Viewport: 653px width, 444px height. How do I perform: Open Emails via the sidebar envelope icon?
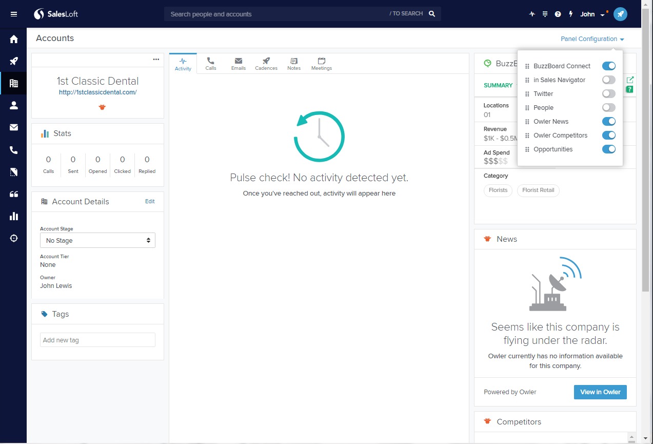[x=14, y=127]
